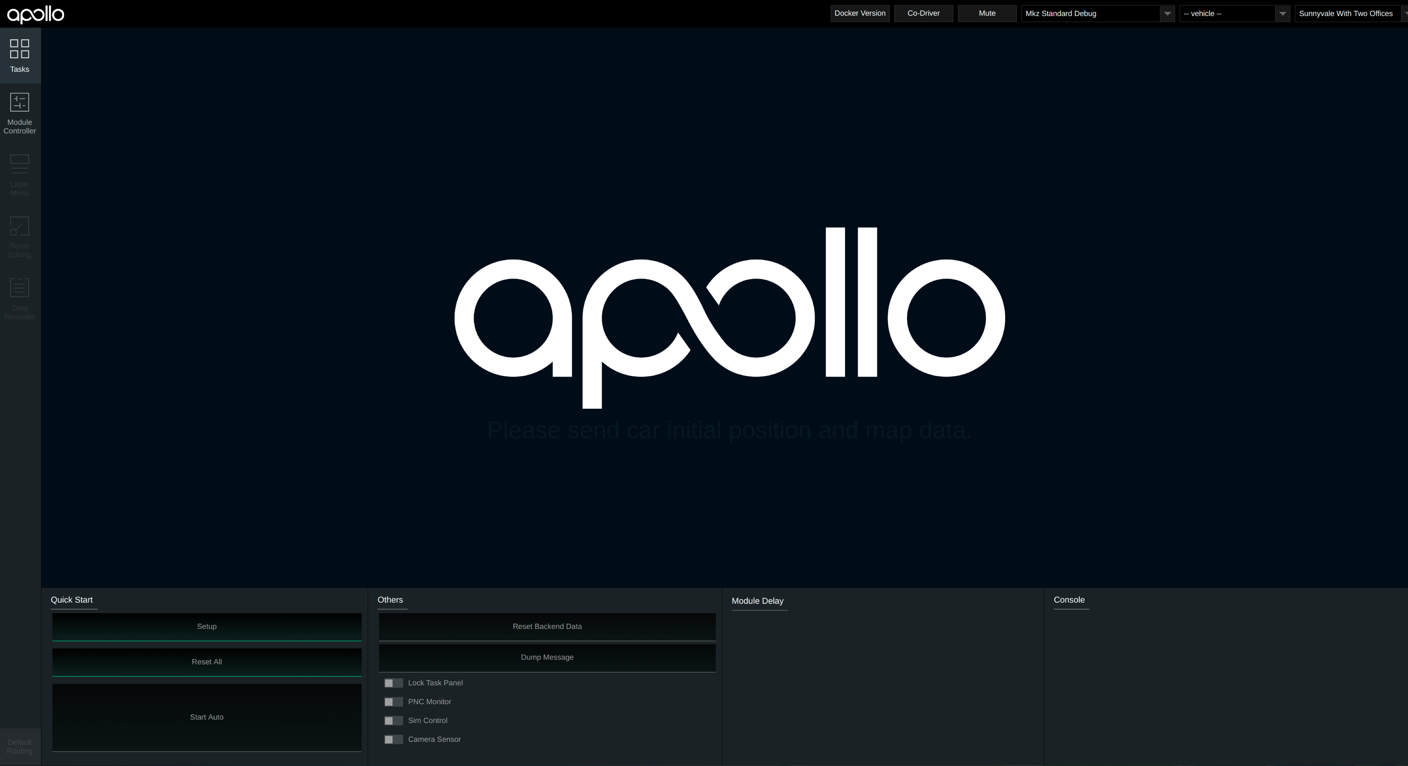Click the Apollo logo
The image size is (1408, 766).
[35, 14]
